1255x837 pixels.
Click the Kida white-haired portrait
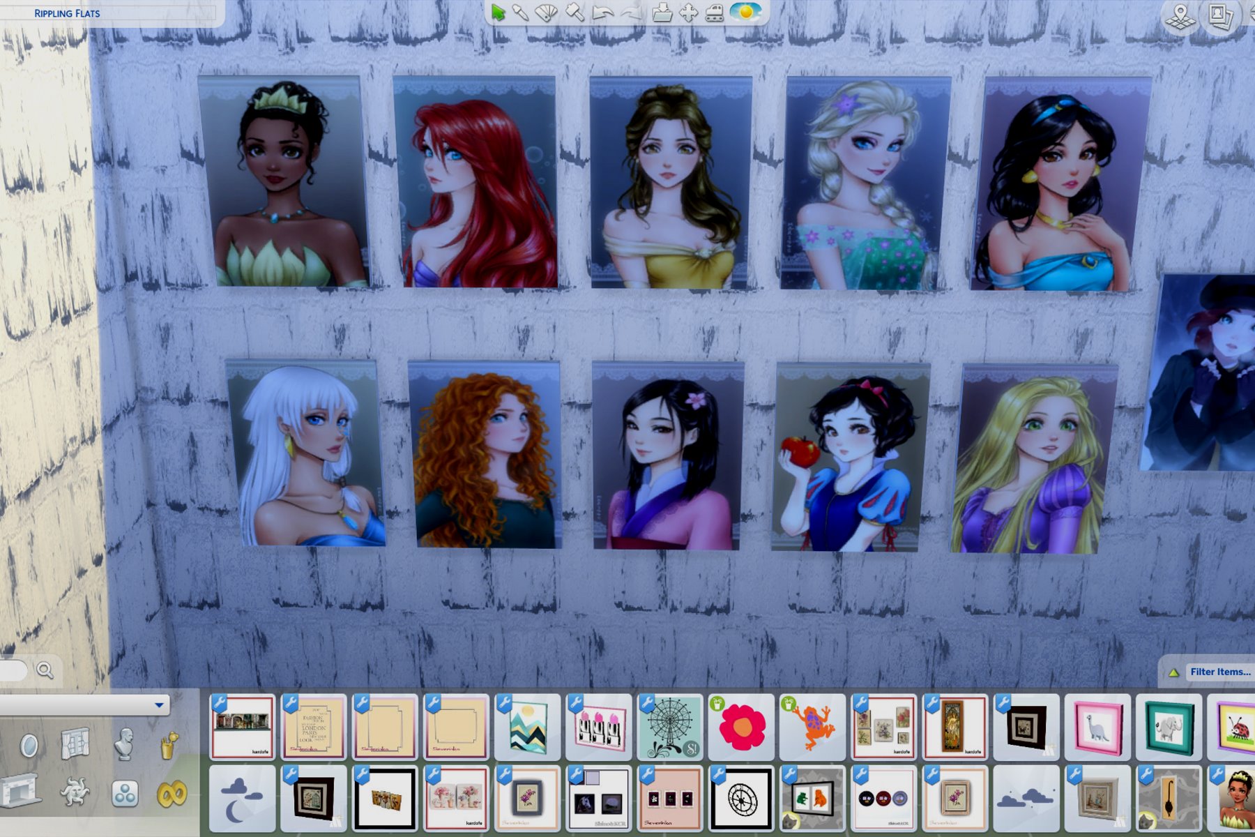(x=305, y=453)
